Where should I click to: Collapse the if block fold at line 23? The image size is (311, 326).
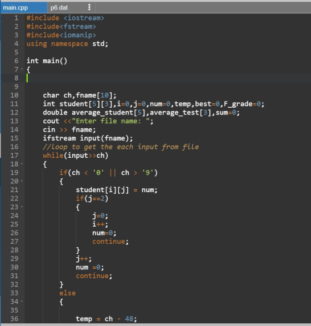click(22, 207)
